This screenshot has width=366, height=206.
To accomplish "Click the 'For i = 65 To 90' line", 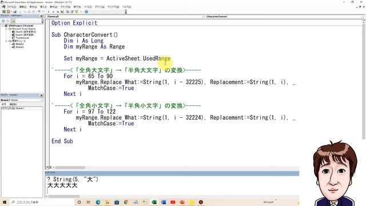I will [x=88, y=76].
